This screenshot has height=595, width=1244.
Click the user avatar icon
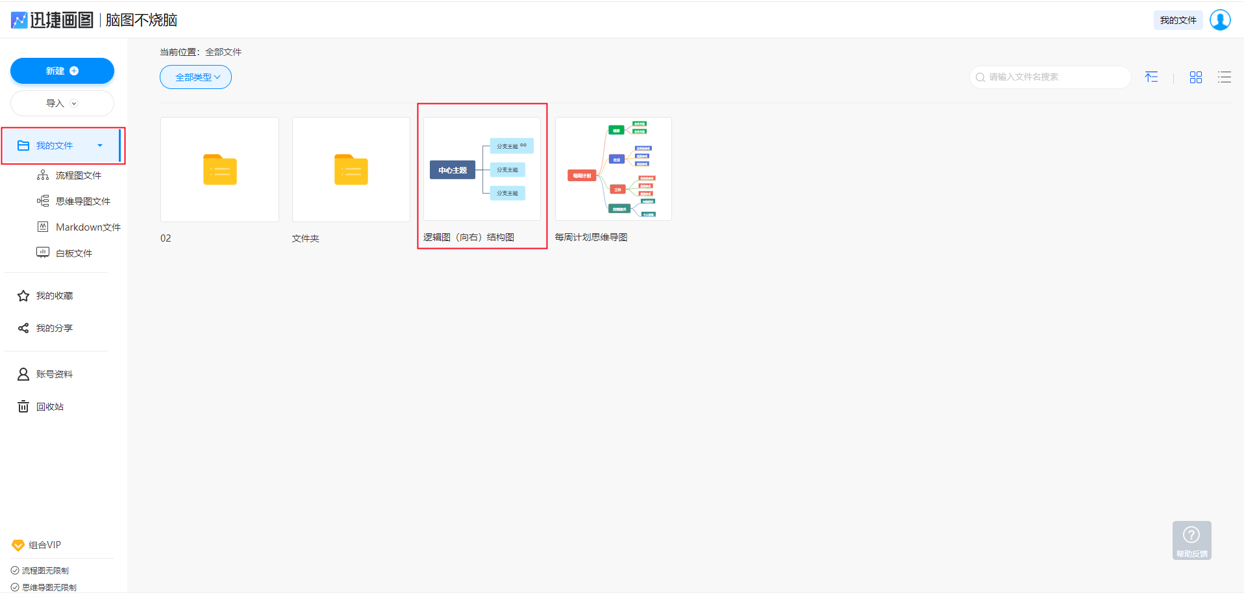click(x=1220, y=20)
